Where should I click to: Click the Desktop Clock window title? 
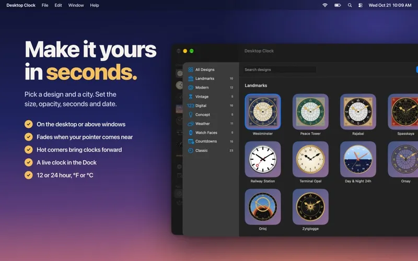tap(259, 51)
